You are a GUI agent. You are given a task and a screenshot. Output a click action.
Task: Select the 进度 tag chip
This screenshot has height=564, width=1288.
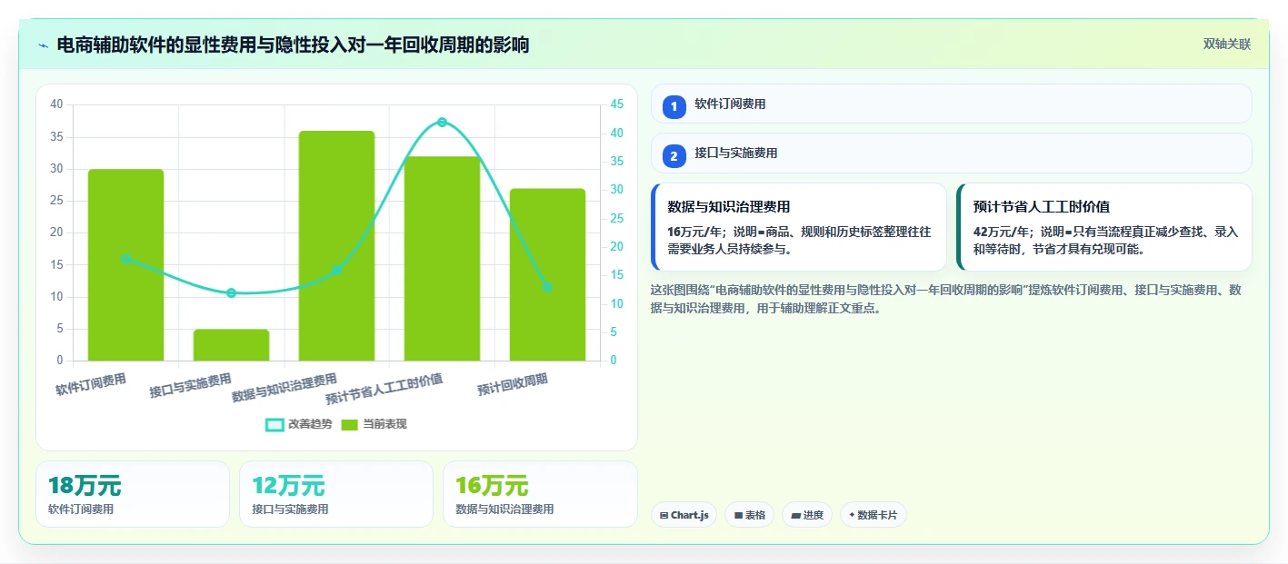[x=807, y=515]
